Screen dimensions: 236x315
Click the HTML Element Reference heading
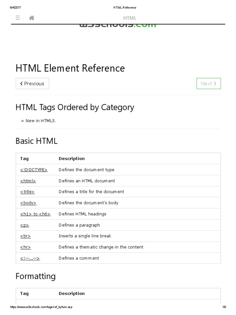click(x=70, y=68)
